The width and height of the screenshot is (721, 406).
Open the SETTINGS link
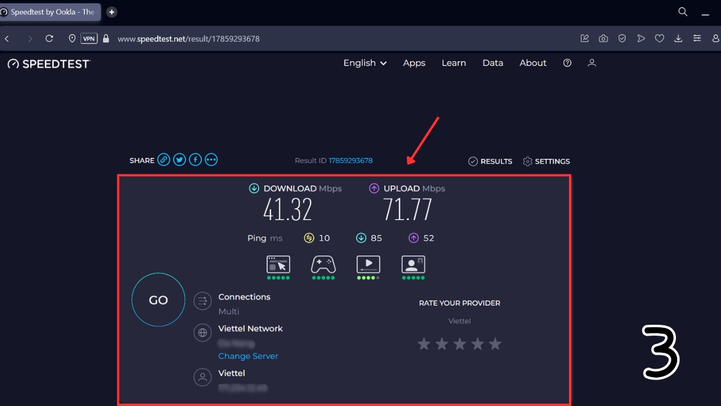point(546,161)
